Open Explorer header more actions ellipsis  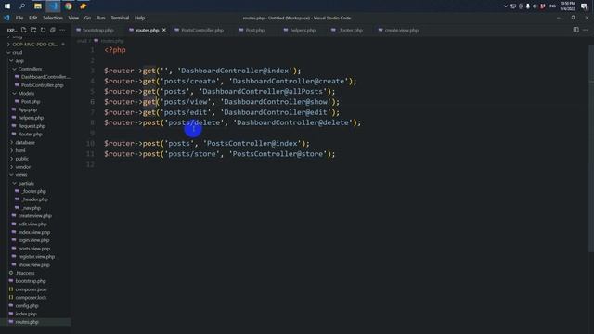click(x=62, y=30)
